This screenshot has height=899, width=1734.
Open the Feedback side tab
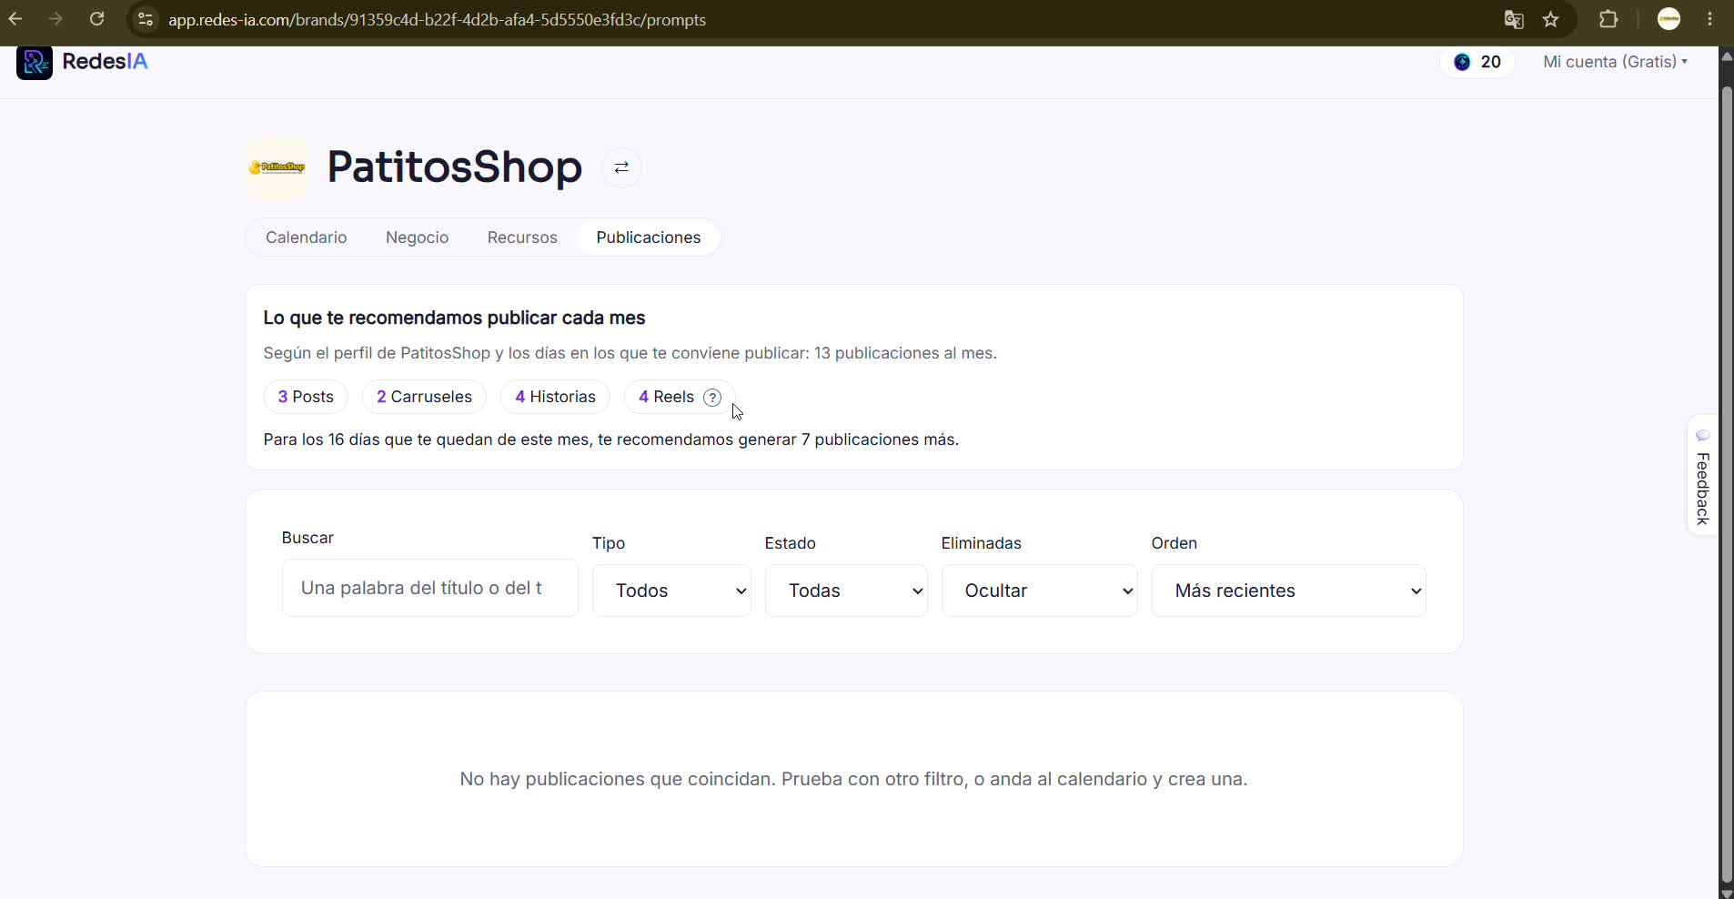[1702, 476]
